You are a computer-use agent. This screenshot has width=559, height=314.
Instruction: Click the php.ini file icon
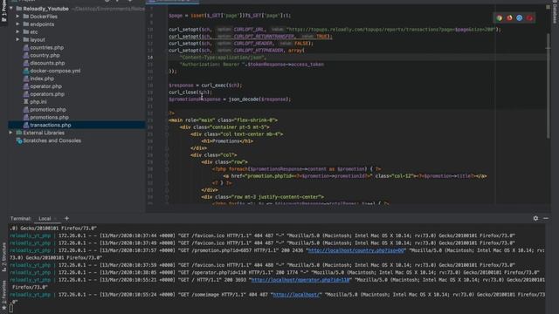click(x=26, y=101)
